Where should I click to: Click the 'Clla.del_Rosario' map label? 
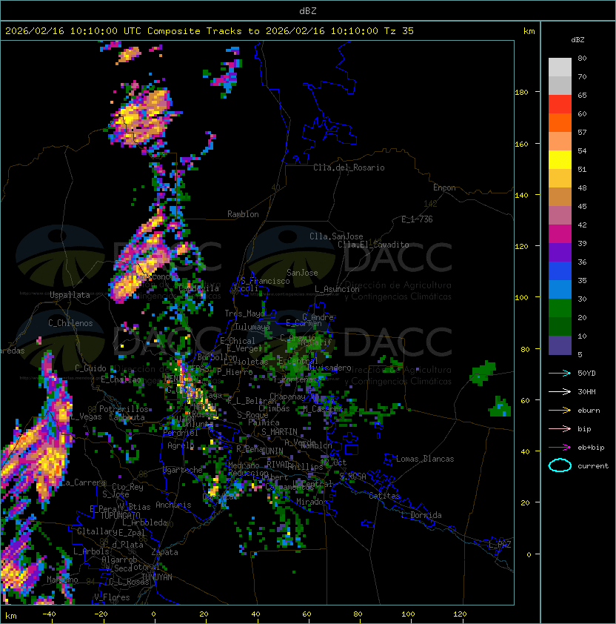click(349, 167)
